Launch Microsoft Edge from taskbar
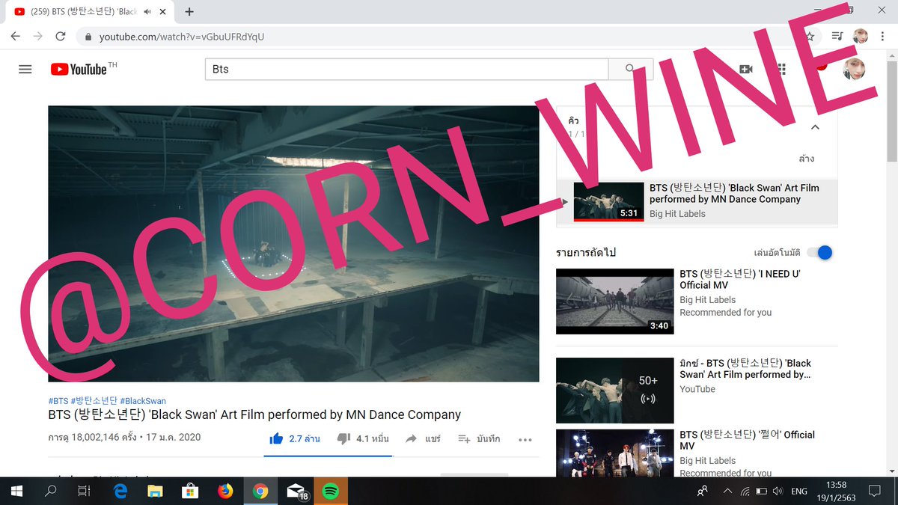Image resolution: width=898 pixels, height=505 pixels. pyautogui.click(x=120, y=491)
